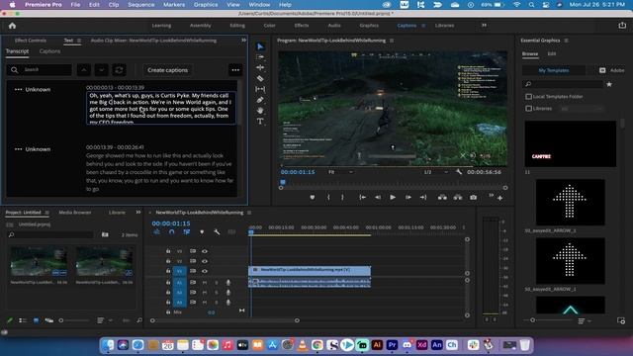Select the Type tool

pos(260,121)
